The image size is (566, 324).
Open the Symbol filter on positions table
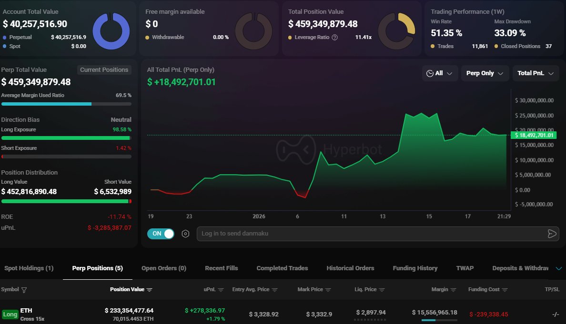point(23,289)
